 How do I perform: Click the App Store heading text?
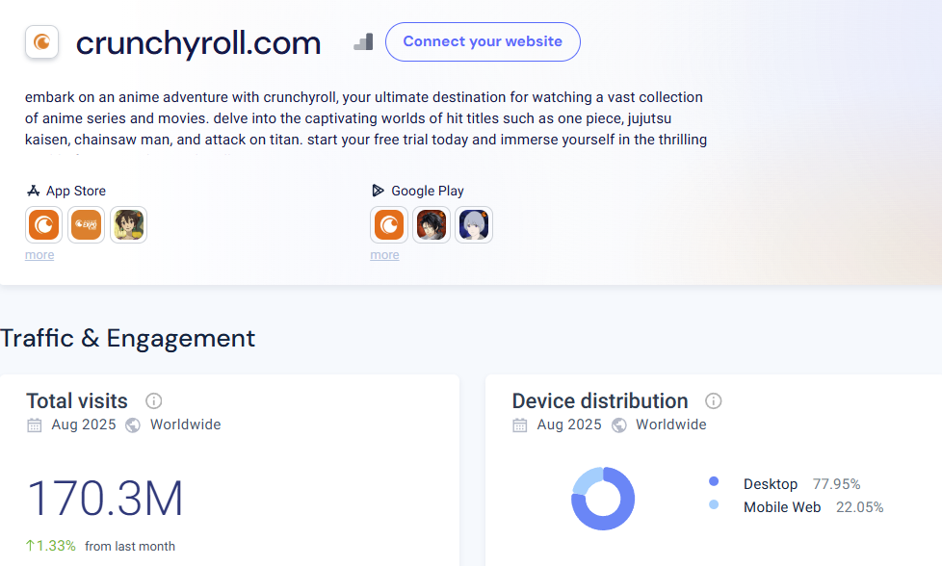click(x=76, y=191)
